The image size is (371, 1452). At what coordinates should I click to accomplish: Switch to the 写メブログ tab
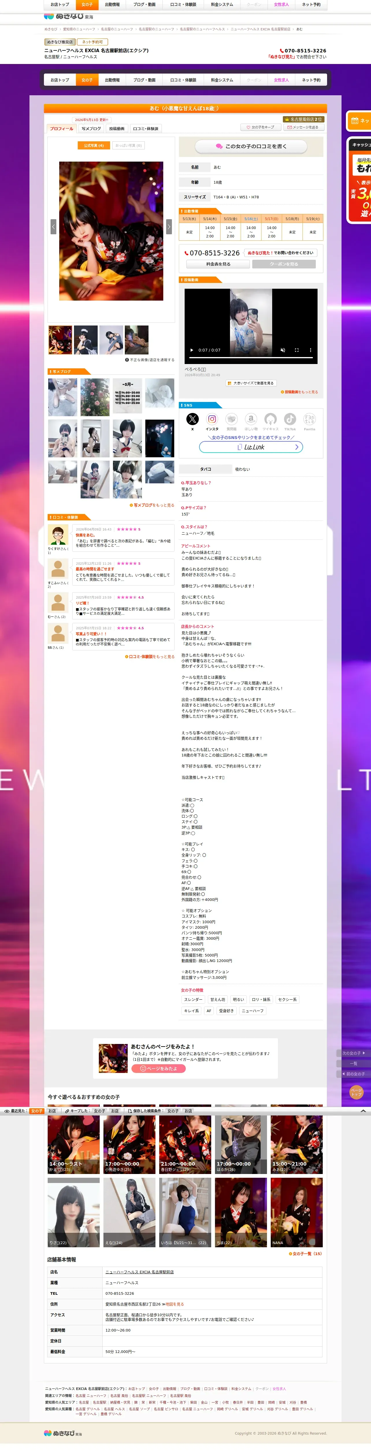(x=91, y=129)
